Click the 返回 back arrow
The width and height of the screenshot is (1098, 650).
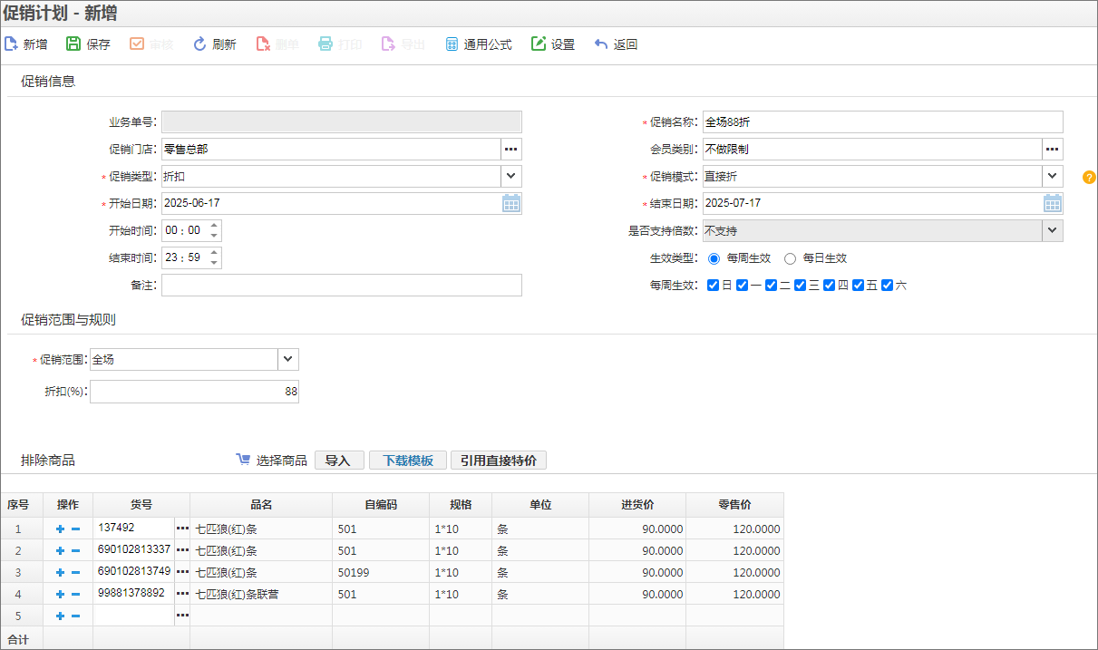(x=601, y=44)
